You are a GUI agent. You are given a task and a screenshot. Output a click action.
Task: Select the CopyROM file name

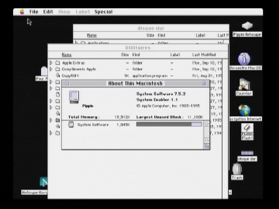click(x=70, y=76)
